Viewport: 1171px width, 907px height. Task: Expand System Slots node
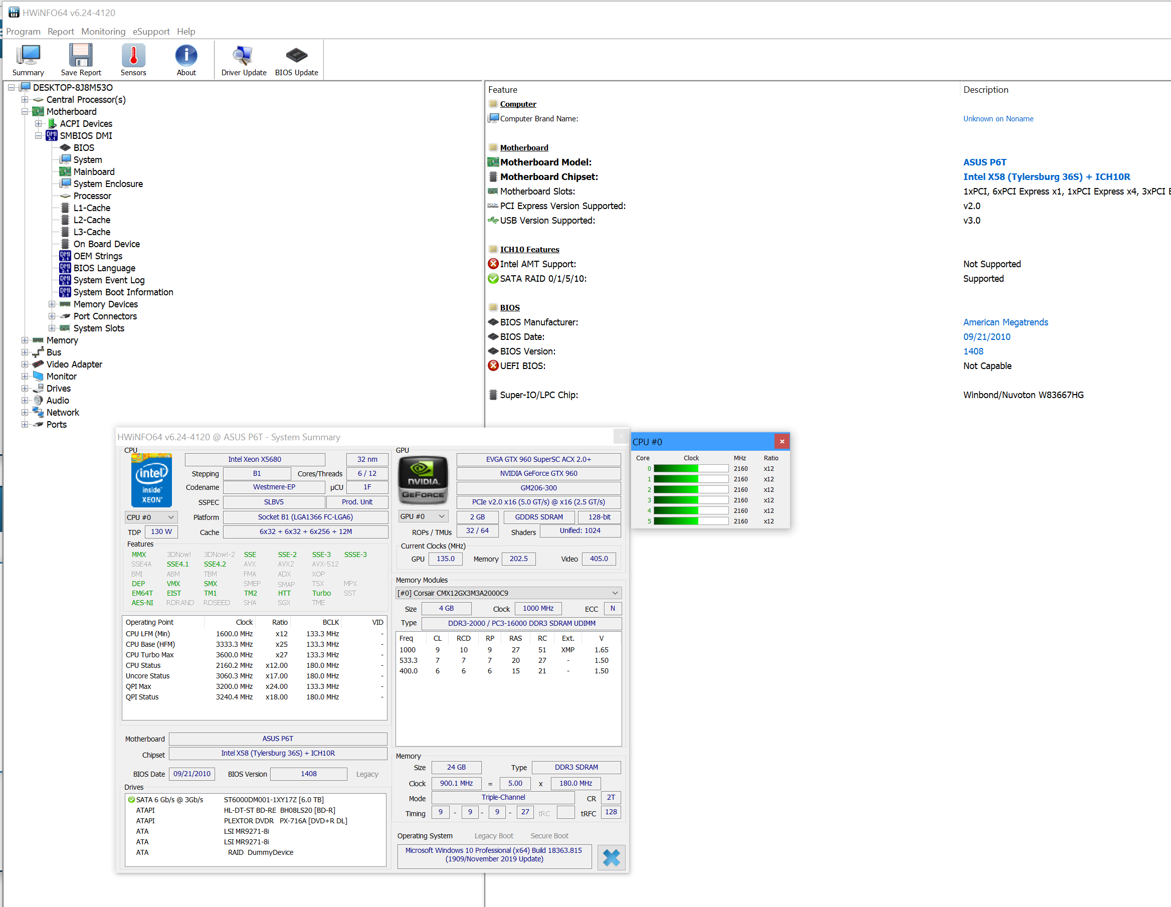click(52, 328)
